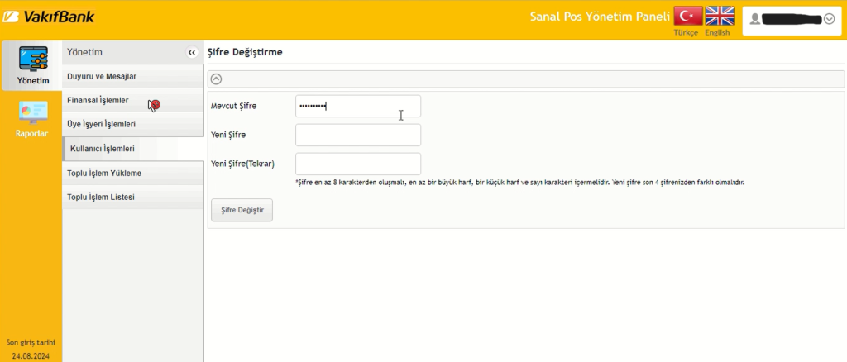
Task: Open the user account dropdown arrow
Action: tap(829, 19)
